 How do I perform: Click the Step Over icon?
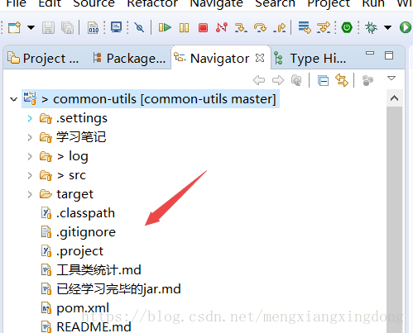pos(260,27)
